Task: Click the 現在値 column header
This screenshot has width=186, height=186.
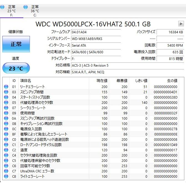Action: click(99, 81)
